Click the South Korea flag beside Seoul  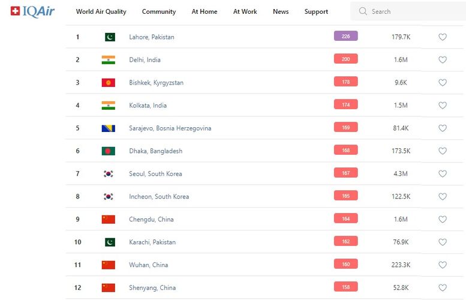point(108,174)
